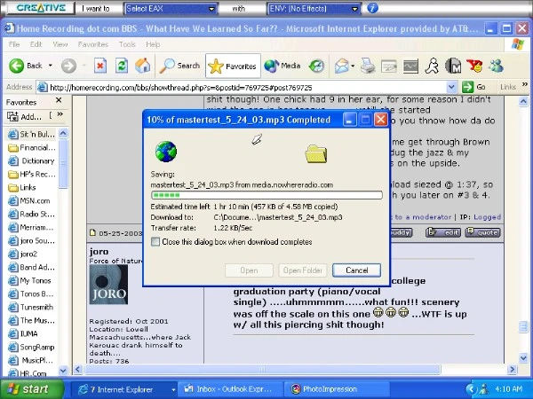The height and width of the screenshot is (399, 533).
Task: Click the quote button on post
Action: click(482, 232)
